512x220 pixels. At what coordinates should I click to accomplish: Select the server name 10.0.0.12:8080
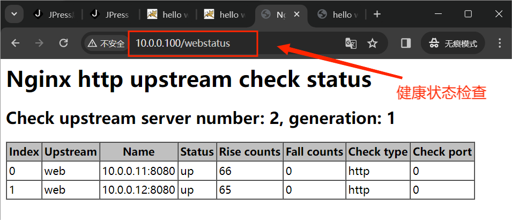139,189
